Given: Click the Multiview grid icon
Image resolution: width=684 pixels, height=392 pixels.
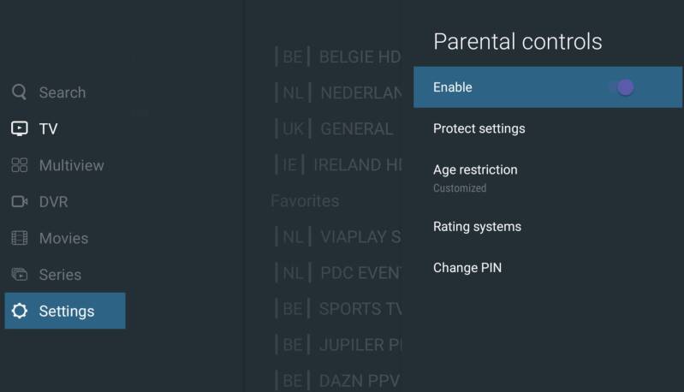Looking at the screenshot, I should (19, 165).
